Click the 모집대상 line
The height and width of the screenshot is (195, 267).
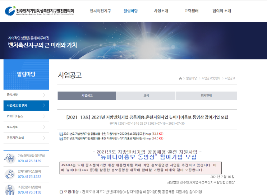pos(131,192)
